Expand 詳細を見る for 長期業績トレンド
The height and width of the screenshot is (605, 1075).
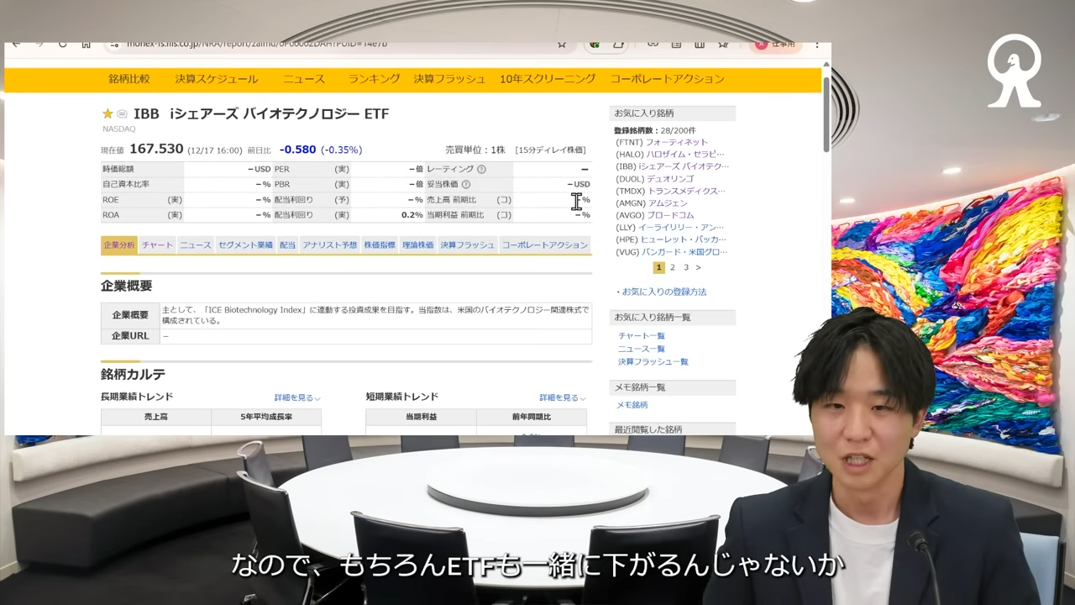tap(296, 397)
